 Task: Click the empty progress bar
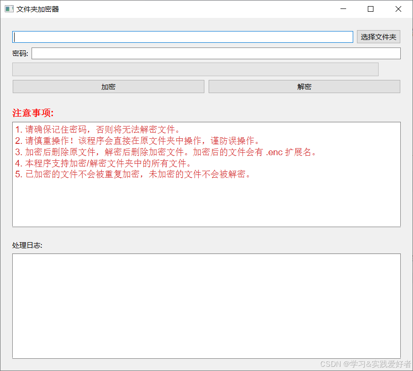coord(195,70)
